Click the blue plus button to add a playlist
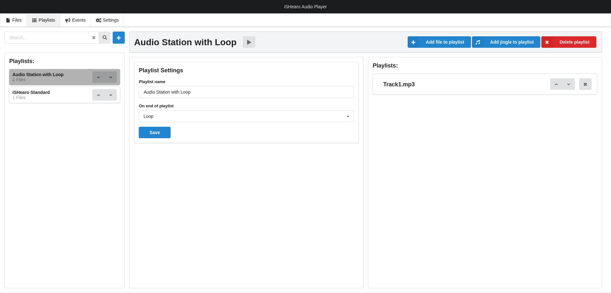 pos(118,38)
